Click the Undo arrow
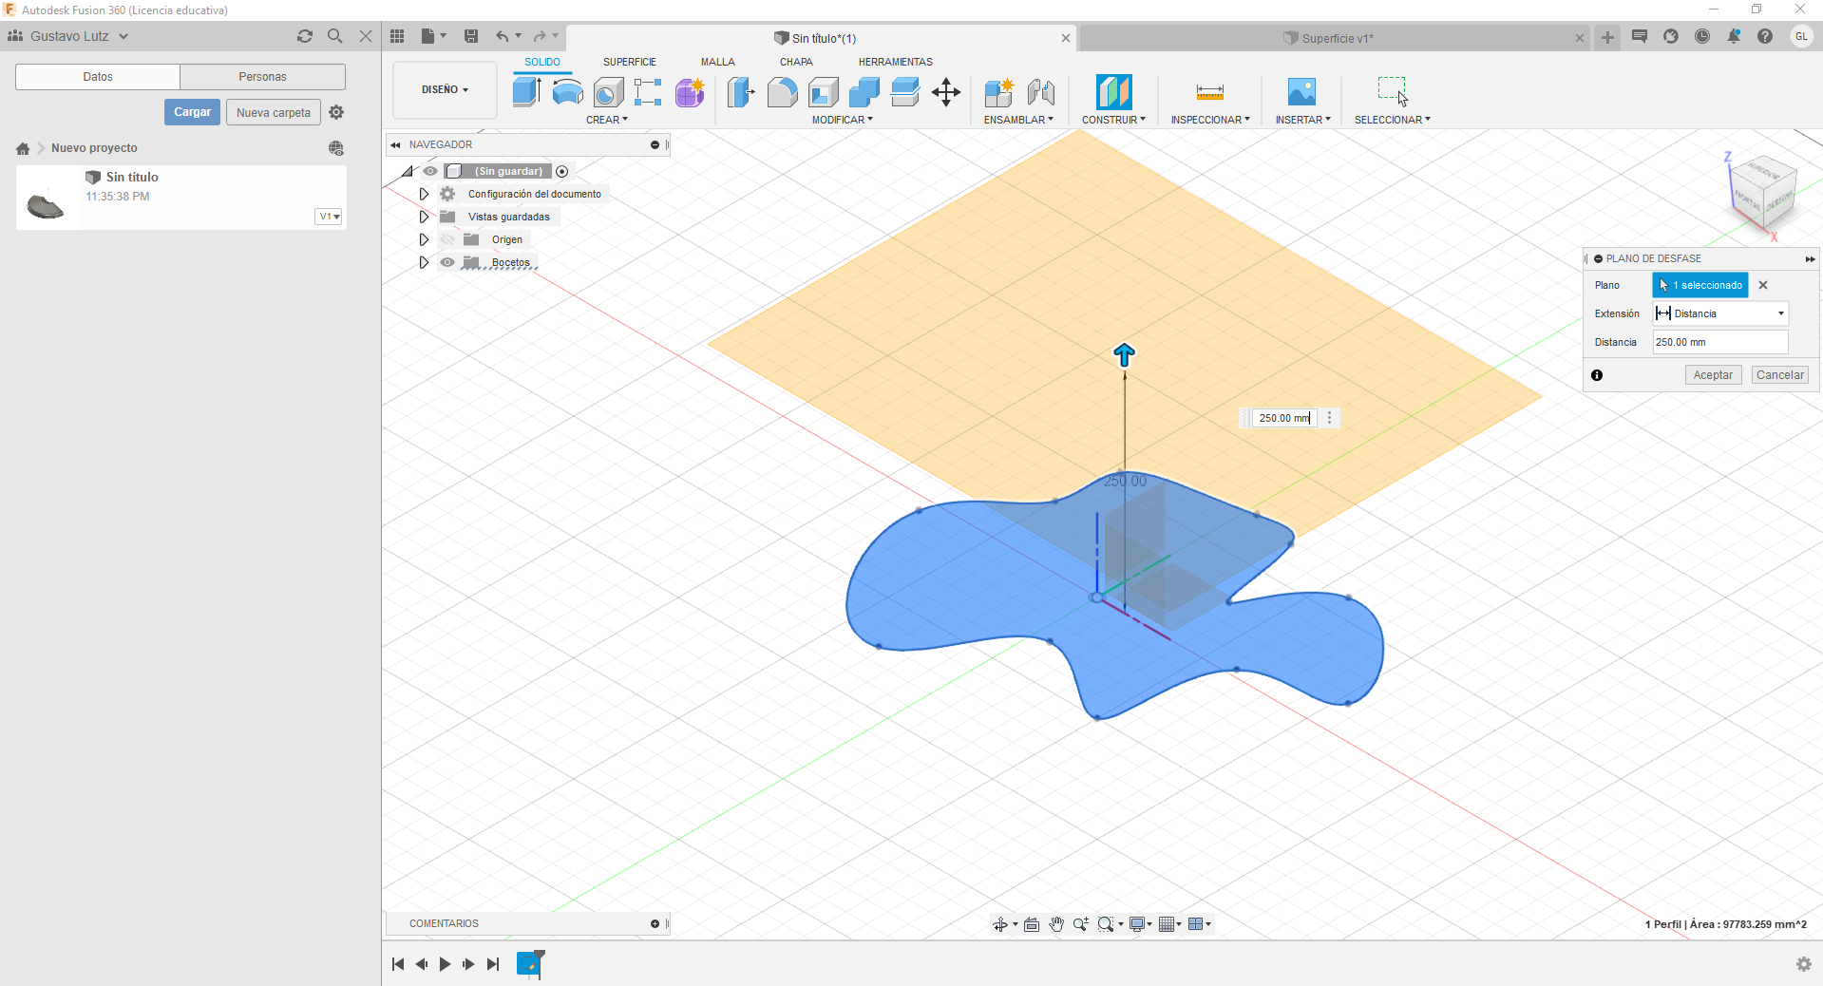 502,36
